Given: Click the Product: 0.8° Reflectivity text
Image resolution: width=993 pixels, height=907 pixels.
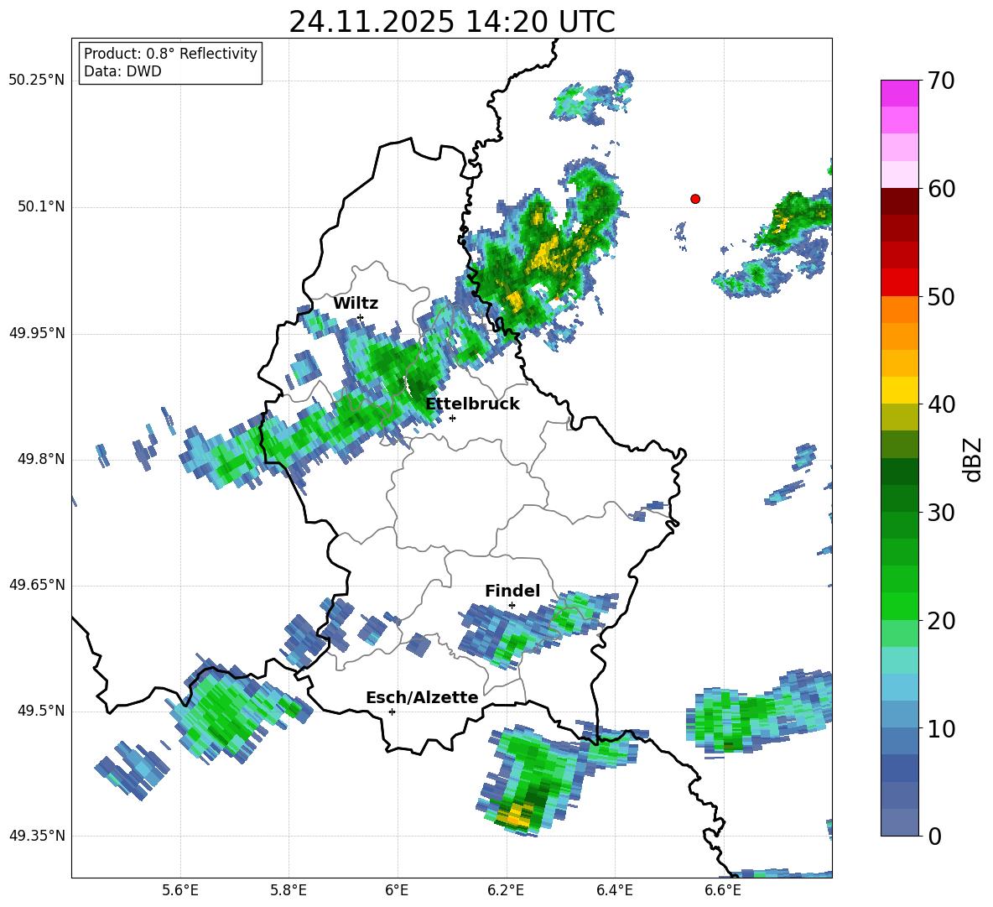Looking at the screenshot, I should pyautogui.click(x=170, y=54).
